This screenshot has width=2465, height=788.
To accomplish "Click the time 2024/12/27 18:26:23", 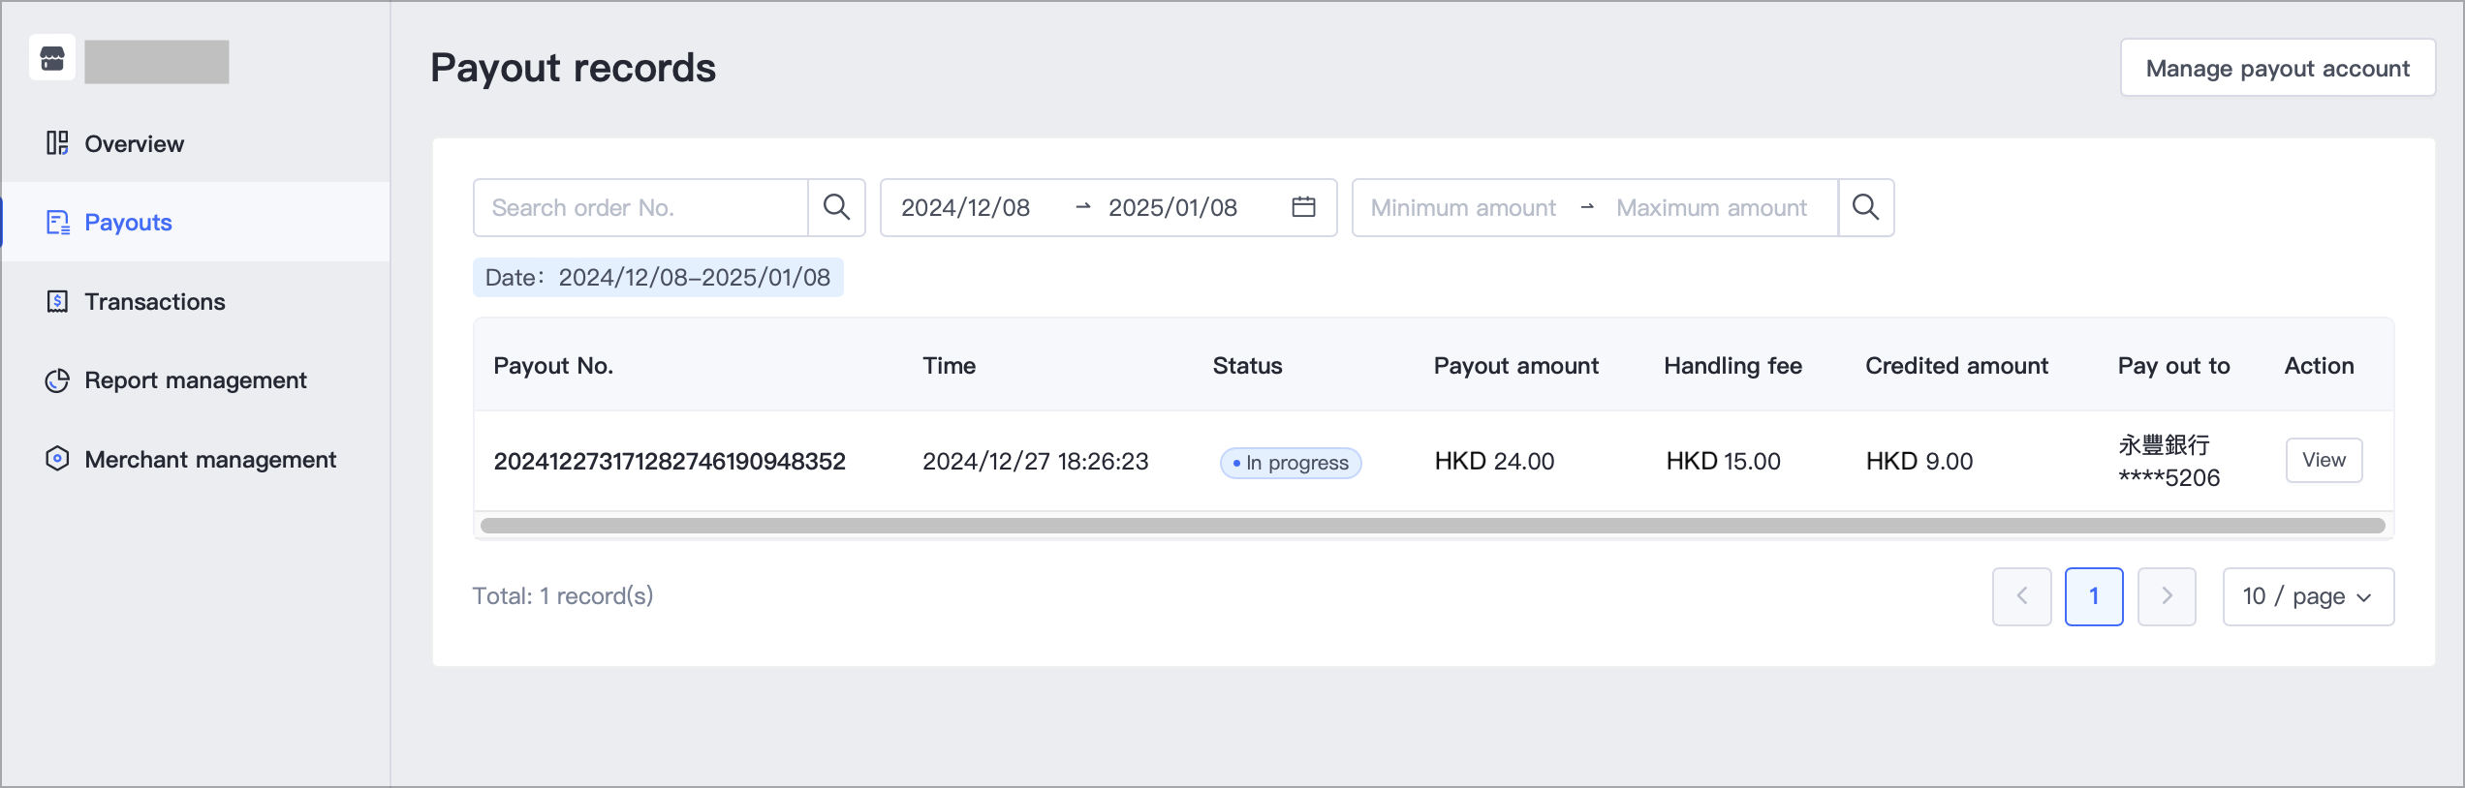I will pyautogui.click(x=1035, y=461).
